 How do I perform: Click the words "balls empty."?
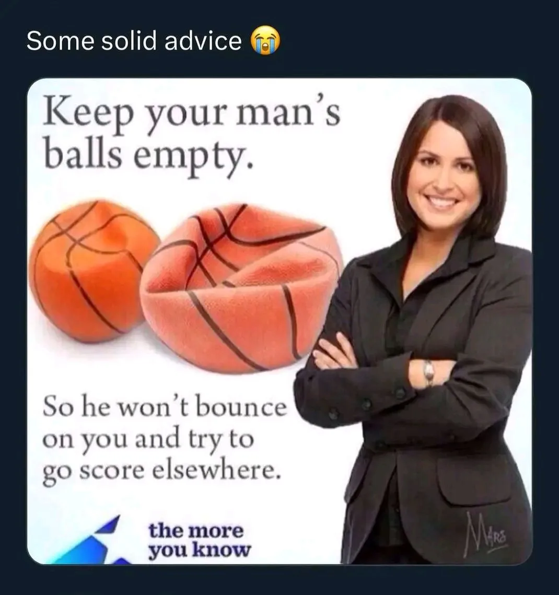pos(148,157)
